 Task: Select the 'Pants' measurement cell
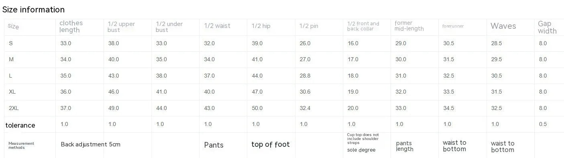tap(214, 145)
